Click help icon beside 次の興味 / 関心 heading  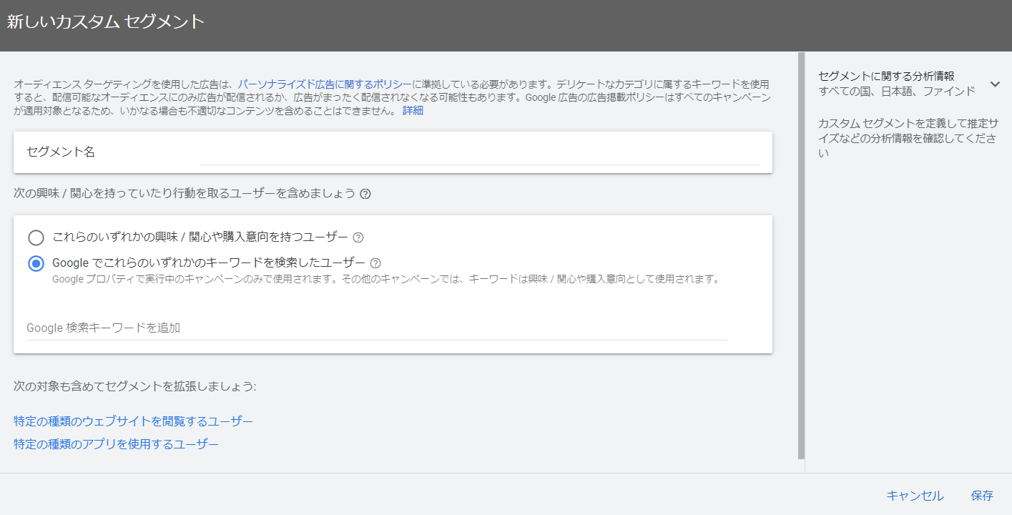(x=365, y=194)
